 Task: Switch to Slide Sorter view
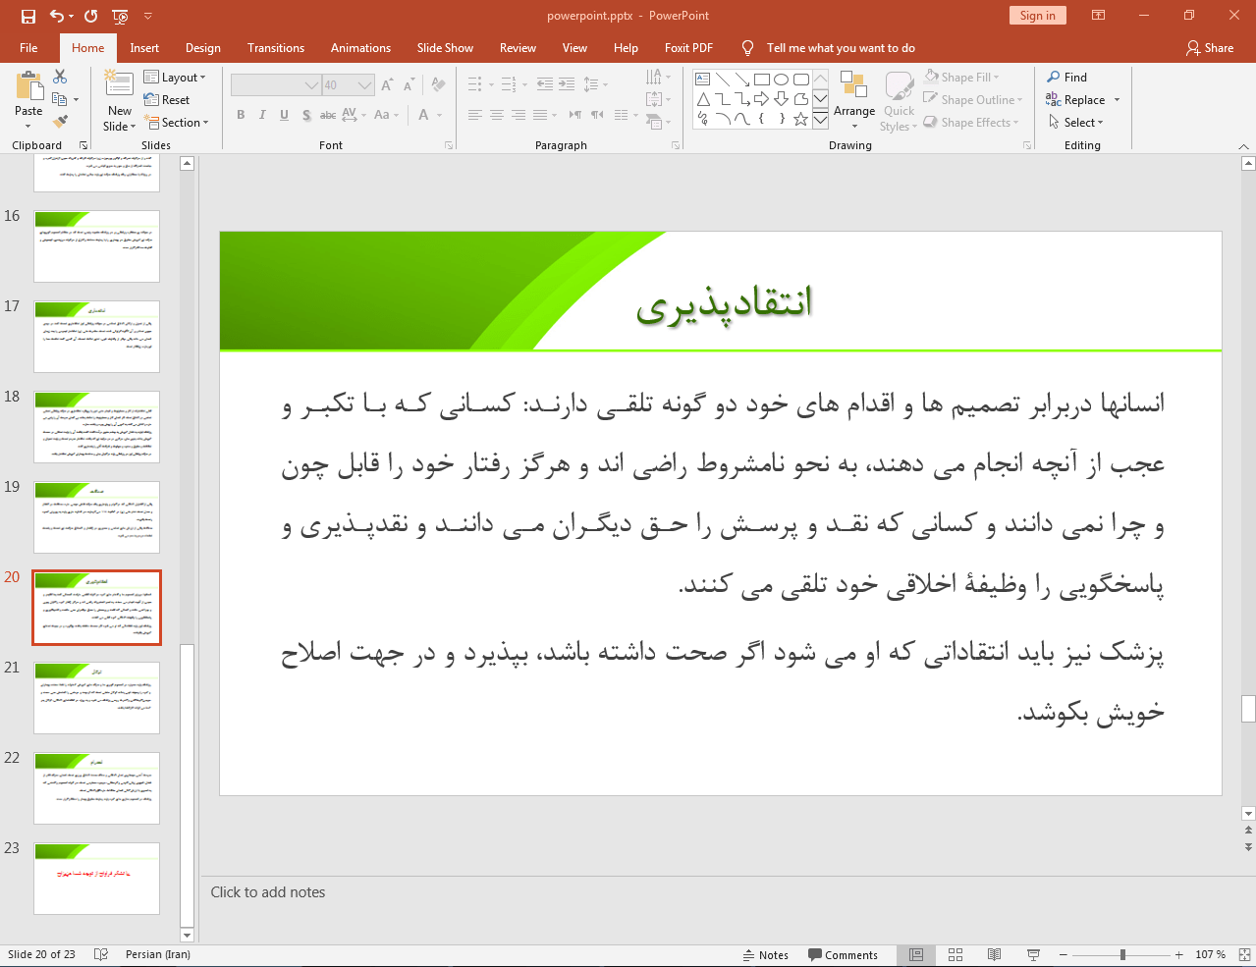tap(956, 954)
